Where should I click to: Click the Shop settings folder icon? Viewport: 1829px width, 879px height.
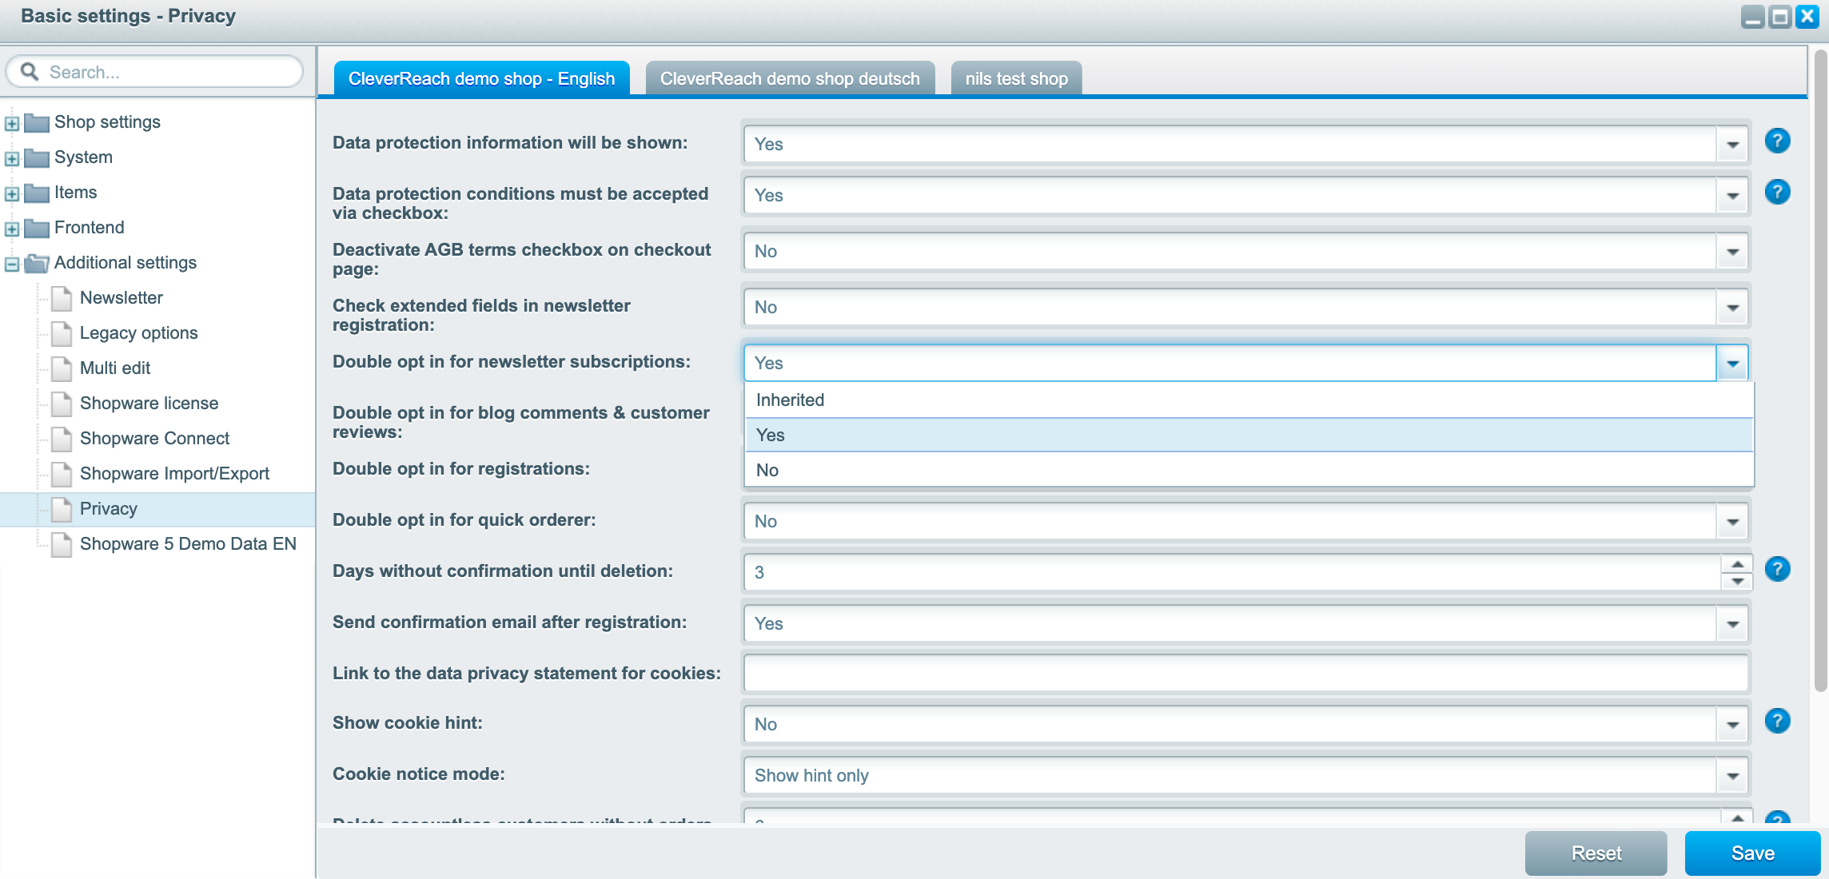point(37,122)
